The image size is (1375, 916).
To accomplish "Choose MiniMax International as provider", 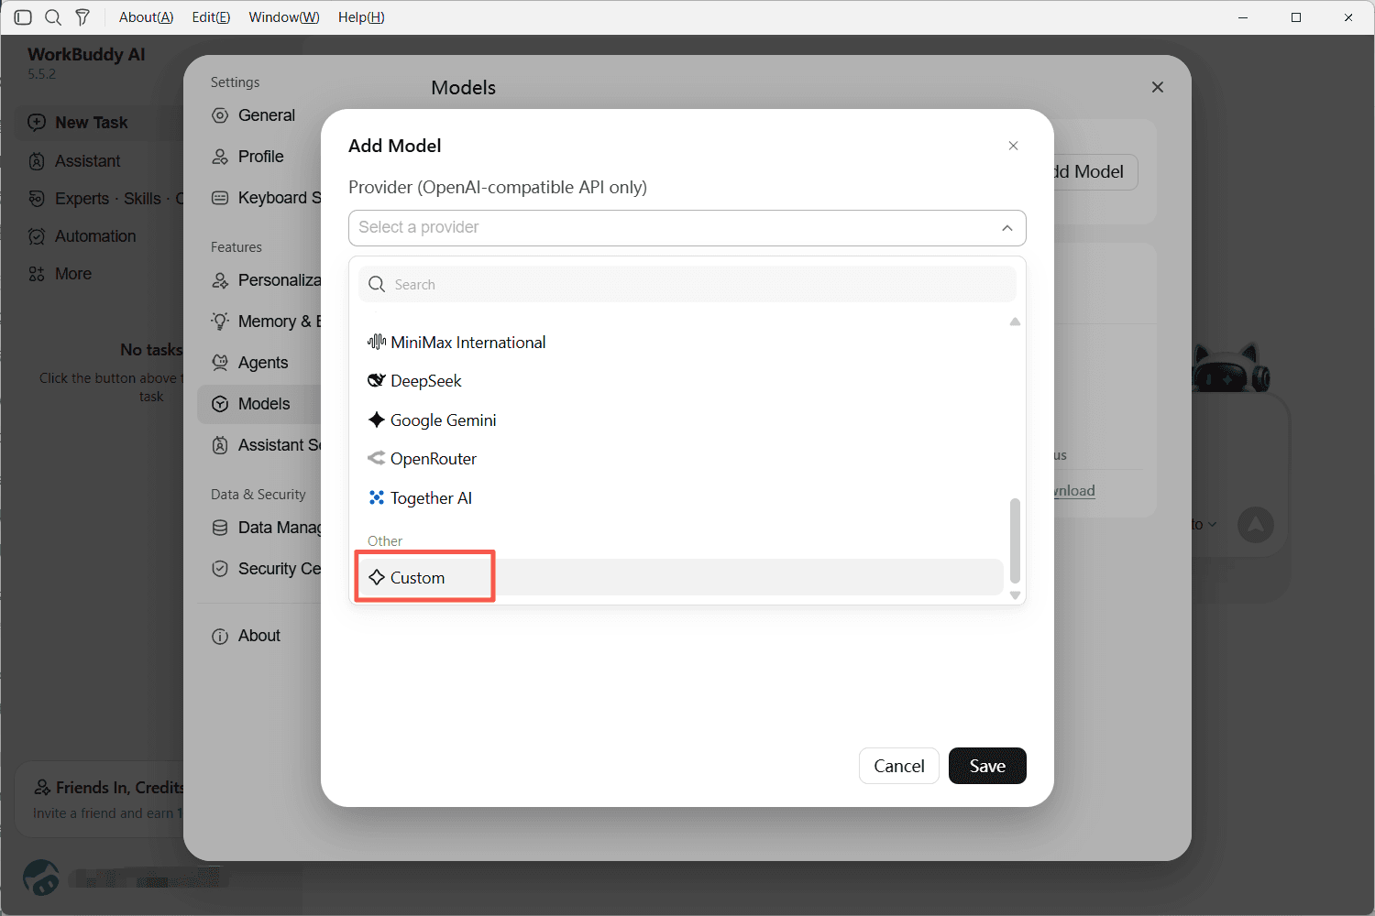I will click(681, 343).
